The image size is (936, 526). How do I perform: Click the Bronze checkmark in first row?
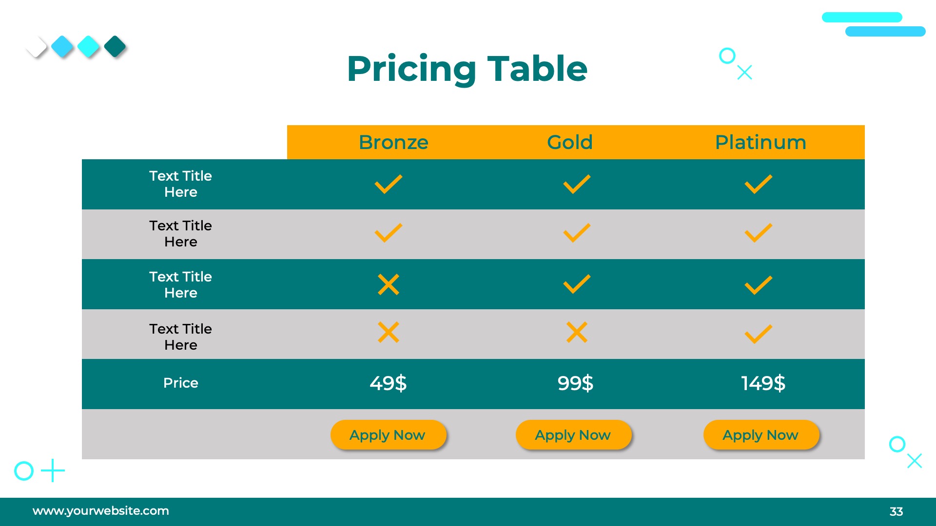(388, 184)
